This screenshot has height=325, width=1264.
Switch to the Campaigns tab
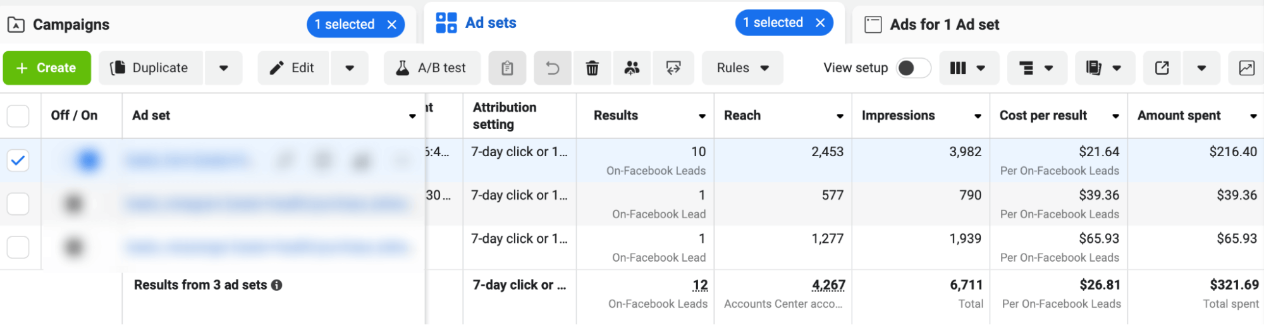[x=71, y=25]
